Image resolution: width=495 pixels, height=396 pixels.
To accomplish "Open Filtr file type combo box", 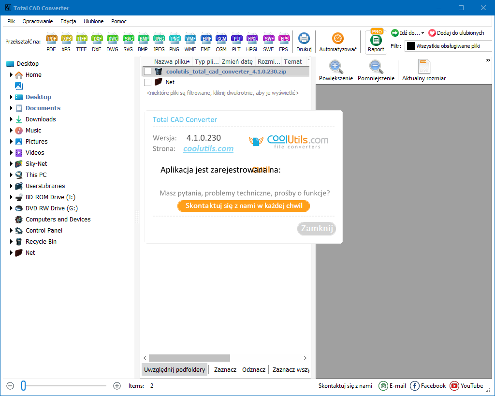I will point(449,46).
